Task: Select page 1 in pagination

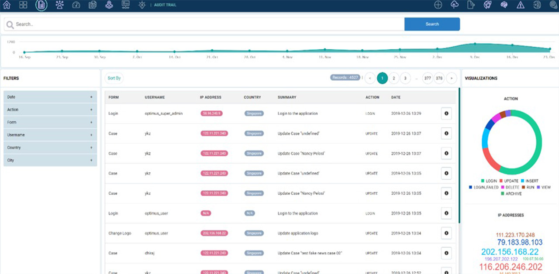Action: (382, 79)
